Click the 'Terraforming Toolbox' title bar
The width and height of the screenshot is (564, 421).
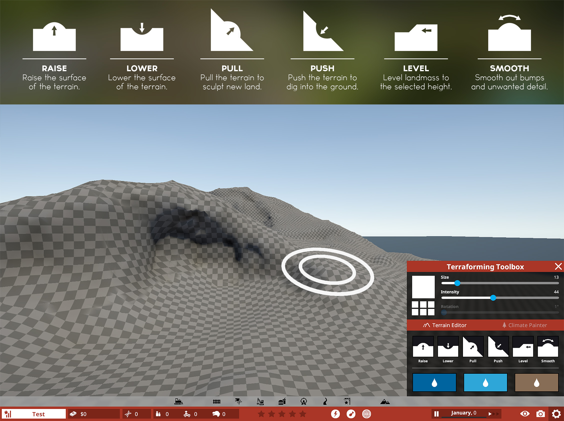[x=485, y=266]
